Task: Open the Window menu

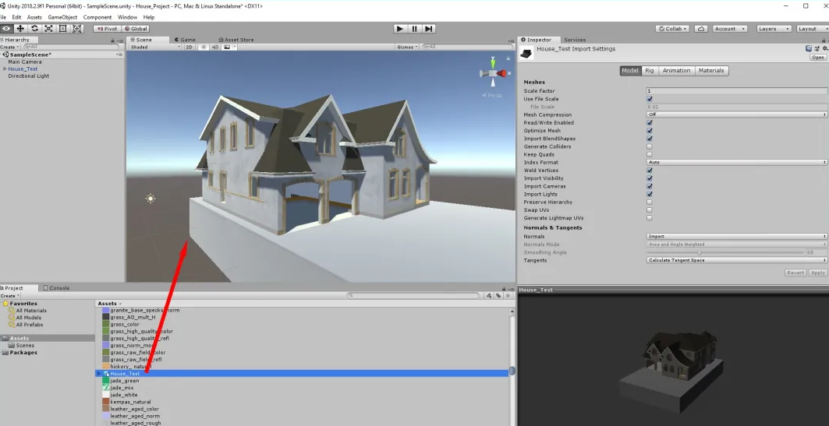Action: pyautogui.click(x=127, y=17)
